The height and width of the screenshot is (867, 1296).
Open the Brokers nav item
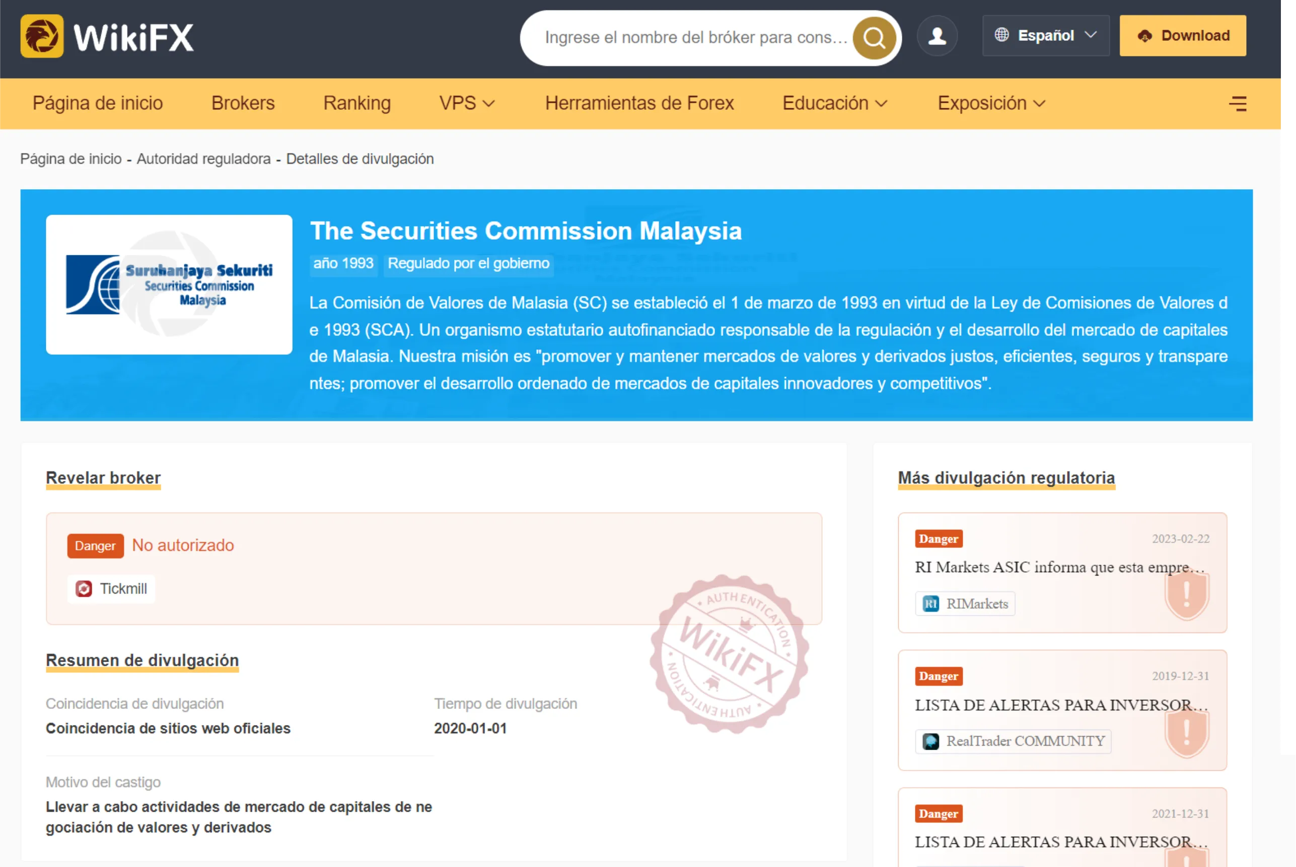pos(243,103)
